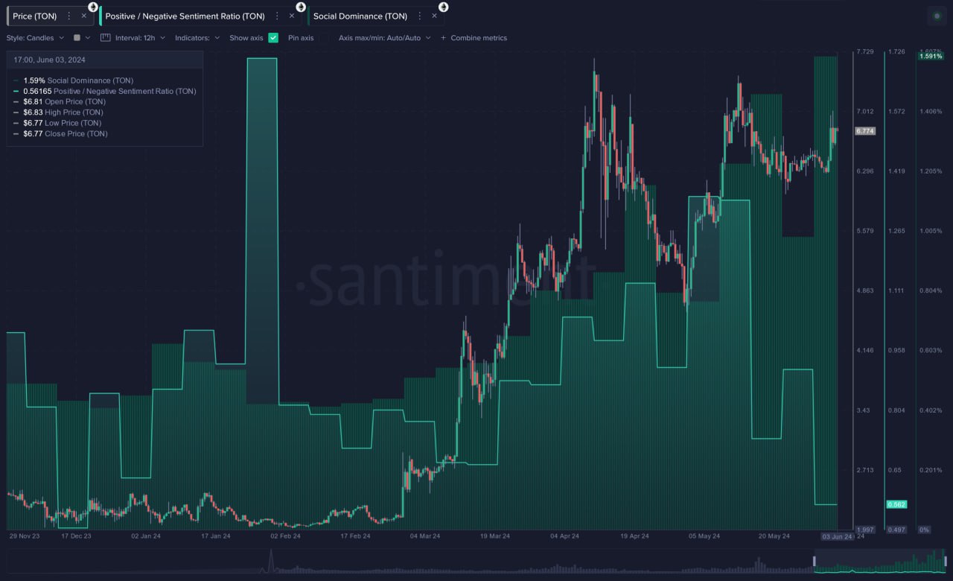Open the Interval: 12h dropdown

pyautogui.click(x=140, y=37)
